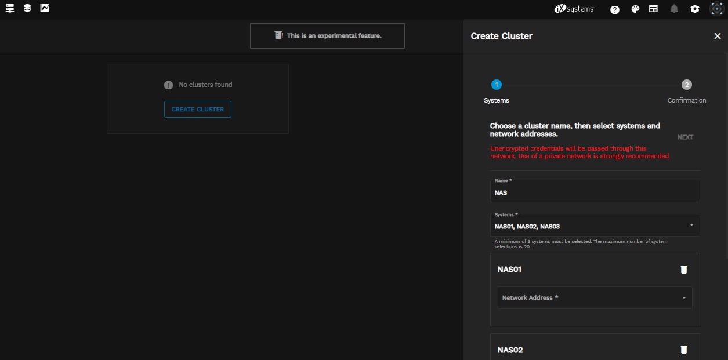Click the 'This is an experimental feature.' text

pos(334,36)
